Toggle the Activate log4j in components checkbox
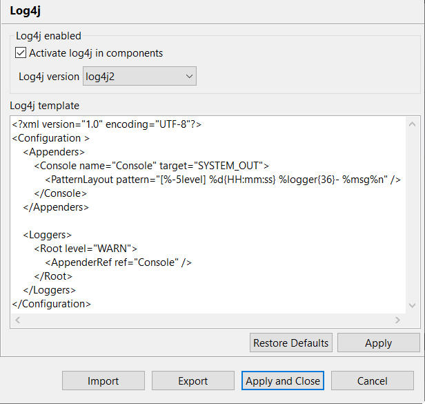Screen dimensions: 425x404 tap(21, 53)
